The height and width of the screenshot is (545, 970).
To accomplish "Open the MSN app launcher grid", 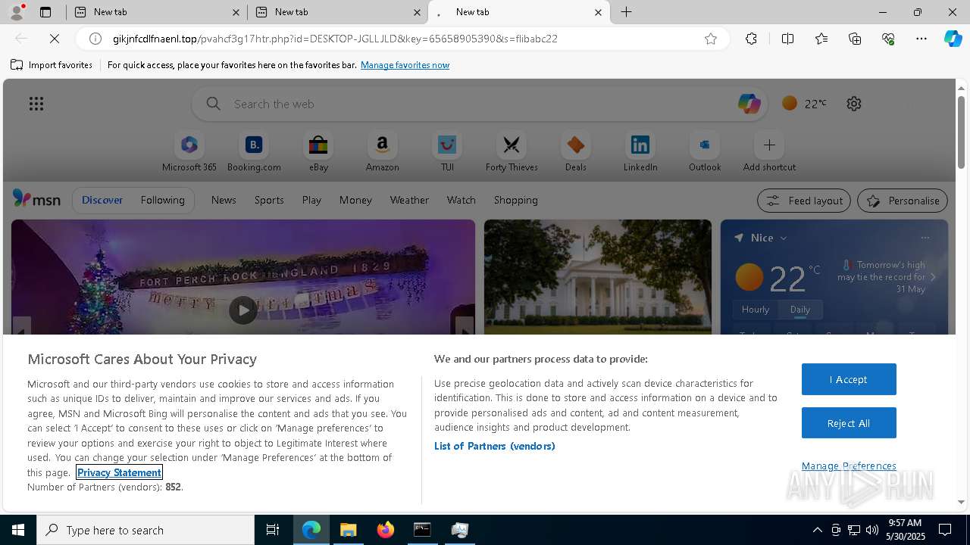I will coord(36,104).
